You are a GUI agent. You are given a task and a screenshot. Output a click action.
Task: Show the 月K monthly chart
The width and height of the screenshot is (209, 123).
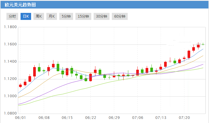tap(52, 16)
